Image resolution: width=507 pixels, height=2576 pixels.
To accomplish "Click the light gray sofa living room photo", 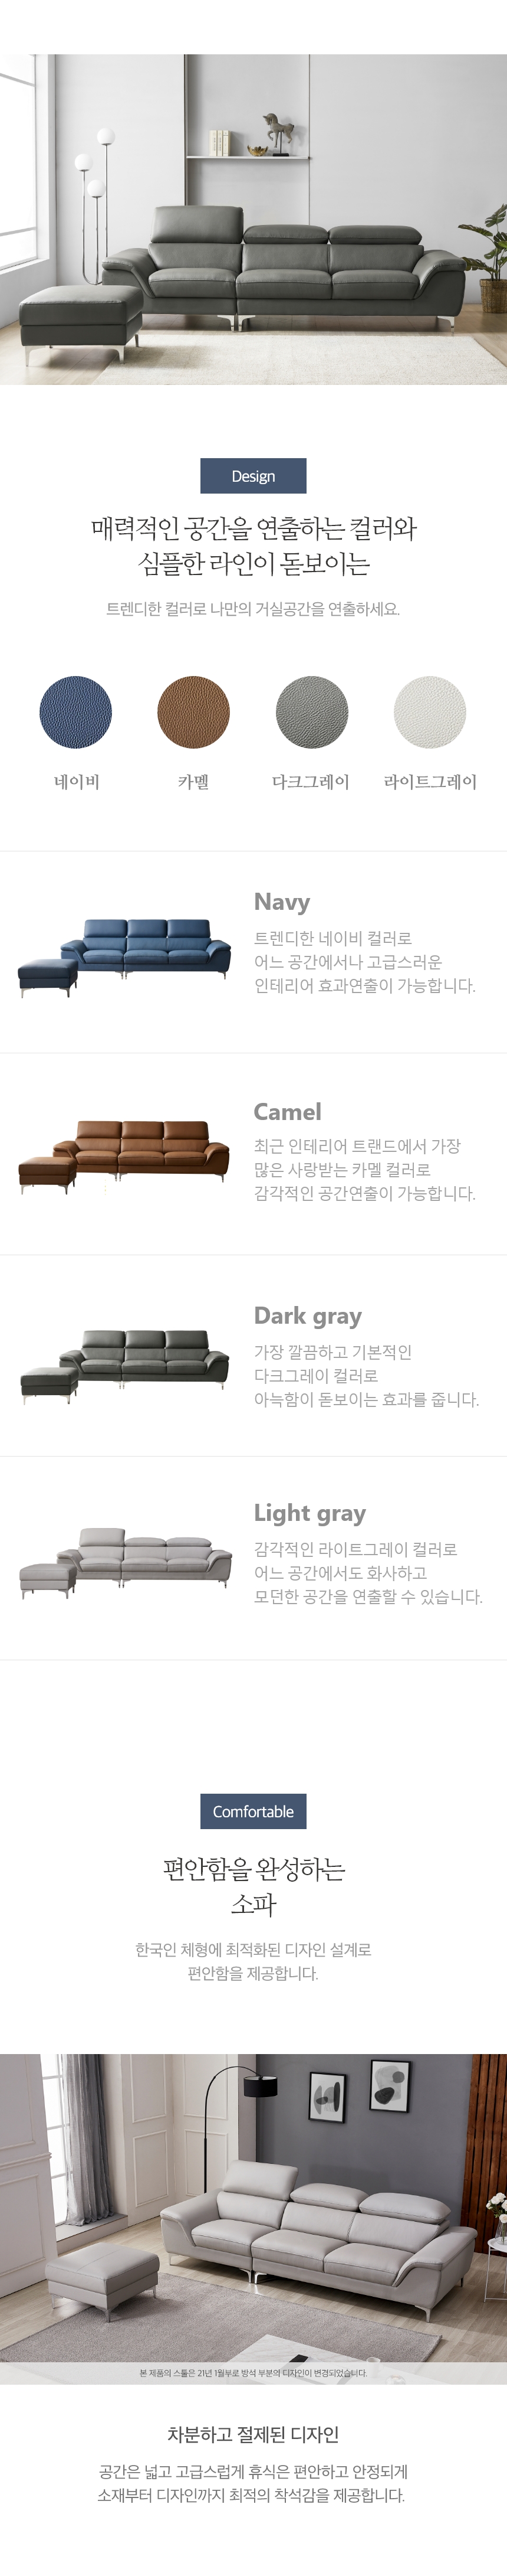I will click(x=253, y=2216).
